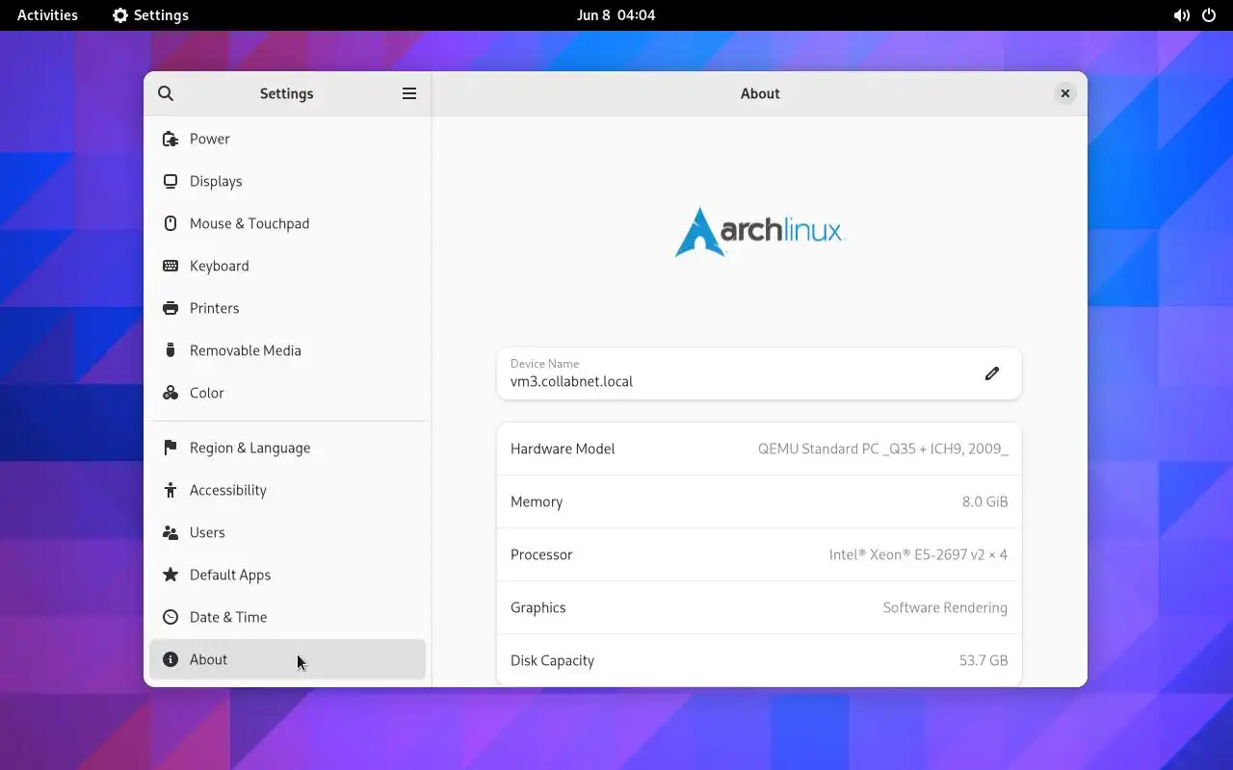Click the Processor row with Intel Xeon
Viewport: 1233px width, 770px height.
tap(759, 554)
